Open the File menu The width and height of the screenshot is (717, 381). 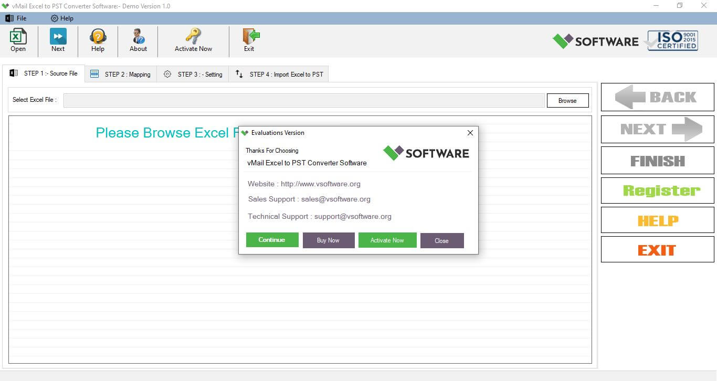(16, 18)
